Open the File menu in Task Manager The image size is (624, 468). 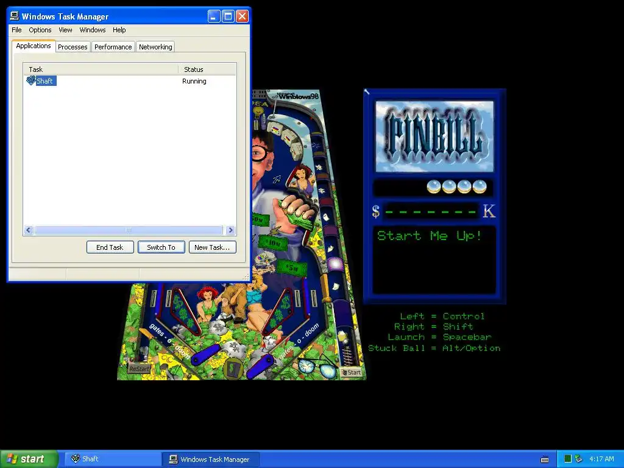[16, 30]
